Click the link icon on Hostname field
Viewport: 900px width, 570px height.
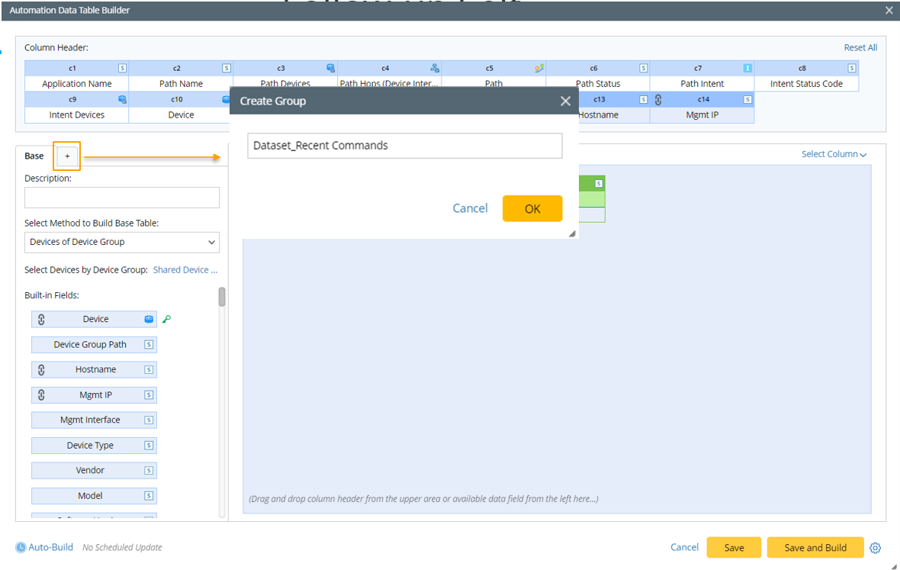(41, 369)
